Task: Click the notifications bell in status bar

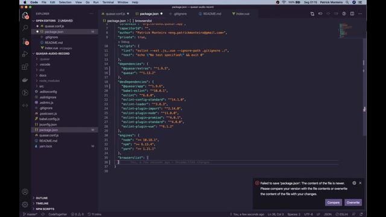Action: pos(361,215)
